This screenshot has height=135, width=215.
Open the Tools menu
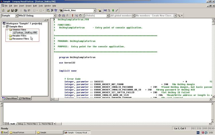(41, 6)
